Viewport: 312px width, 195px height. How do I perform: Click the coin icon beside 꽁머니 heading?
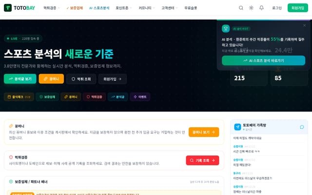tap(11, 126)
